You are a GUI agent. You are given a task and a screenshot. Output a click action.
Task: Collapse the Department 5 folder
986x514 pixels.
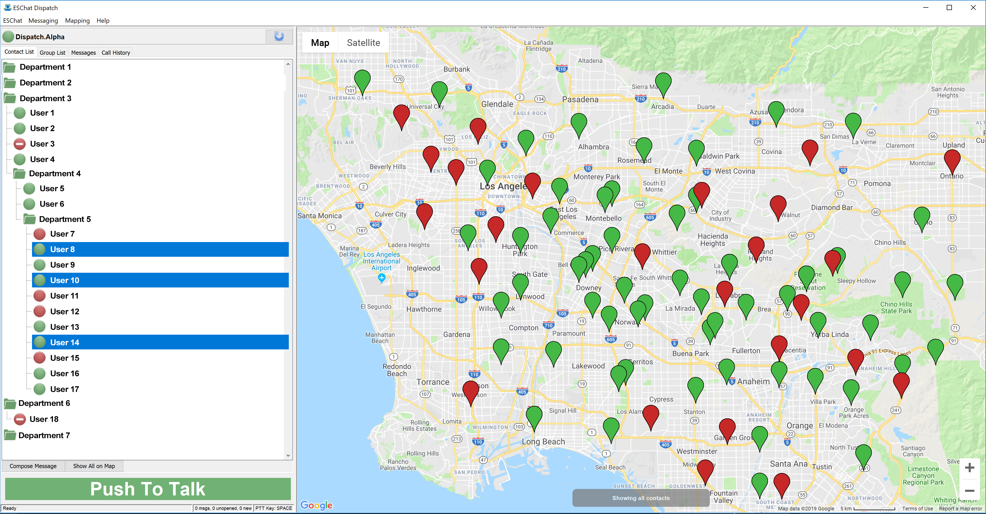point(29,219)
